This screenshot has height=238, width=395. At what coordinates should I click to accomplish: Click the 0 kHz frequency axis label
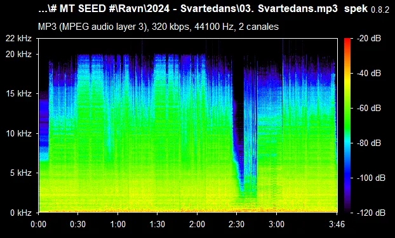pyautogui.click(x=21, y=213)
